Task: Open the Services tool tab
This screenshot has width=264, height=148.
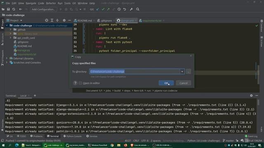Action: click(92, 136)
